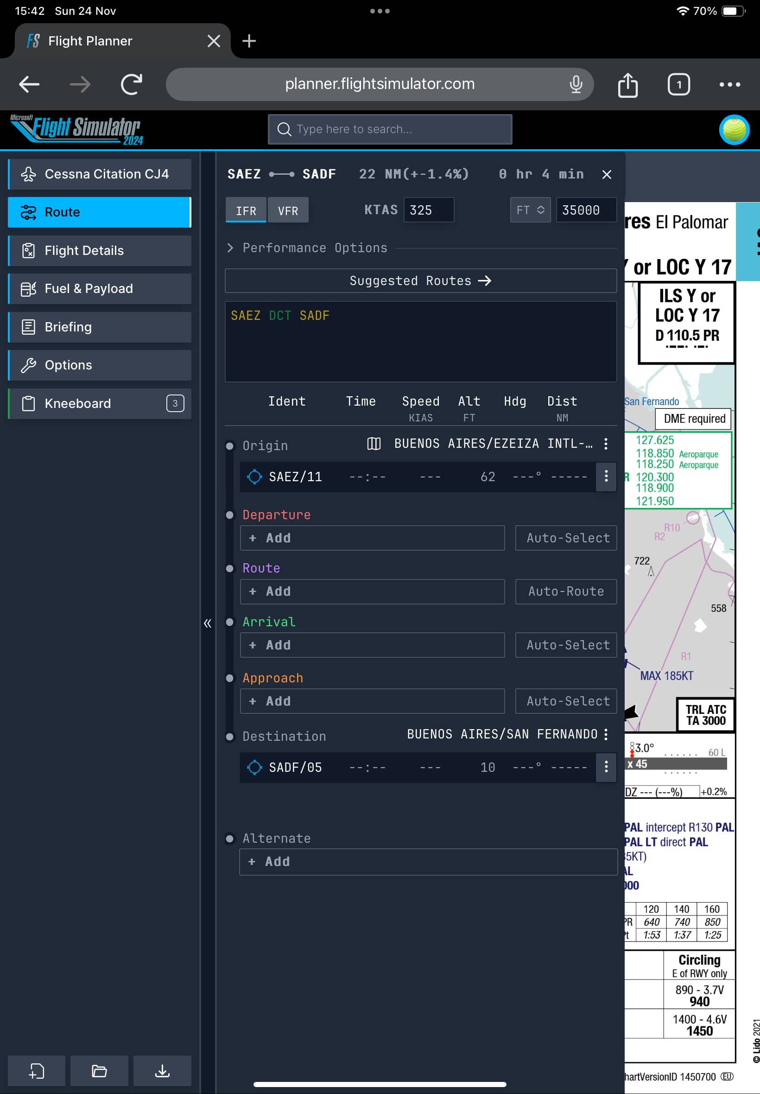The height and width of the screenshot is (1094, 760).
Task: Open the Ezeiza airport charts book icon
Action: coord(374,444)
